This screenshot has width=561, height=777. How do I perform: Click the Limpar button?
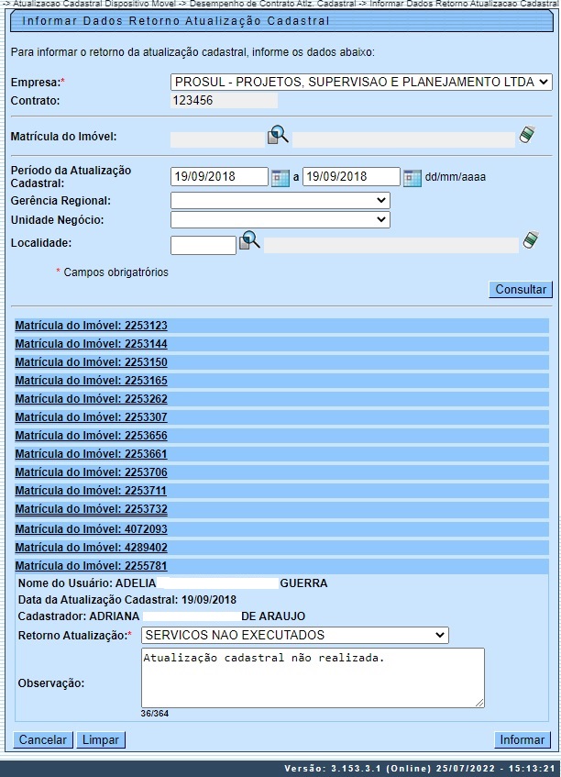(x=101, y=739)
